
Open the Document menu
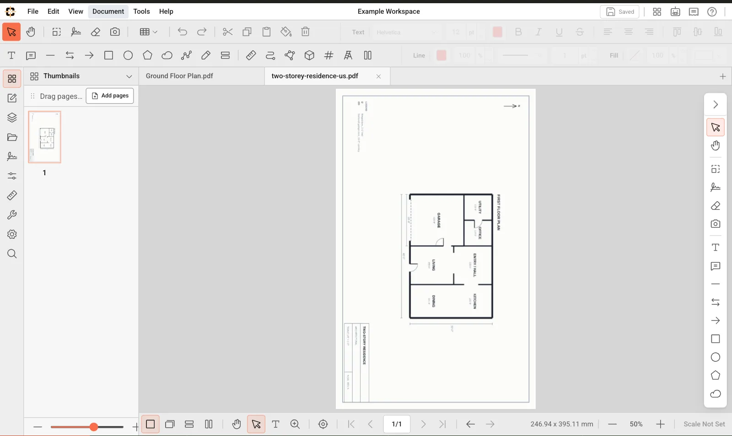[108, 11]
